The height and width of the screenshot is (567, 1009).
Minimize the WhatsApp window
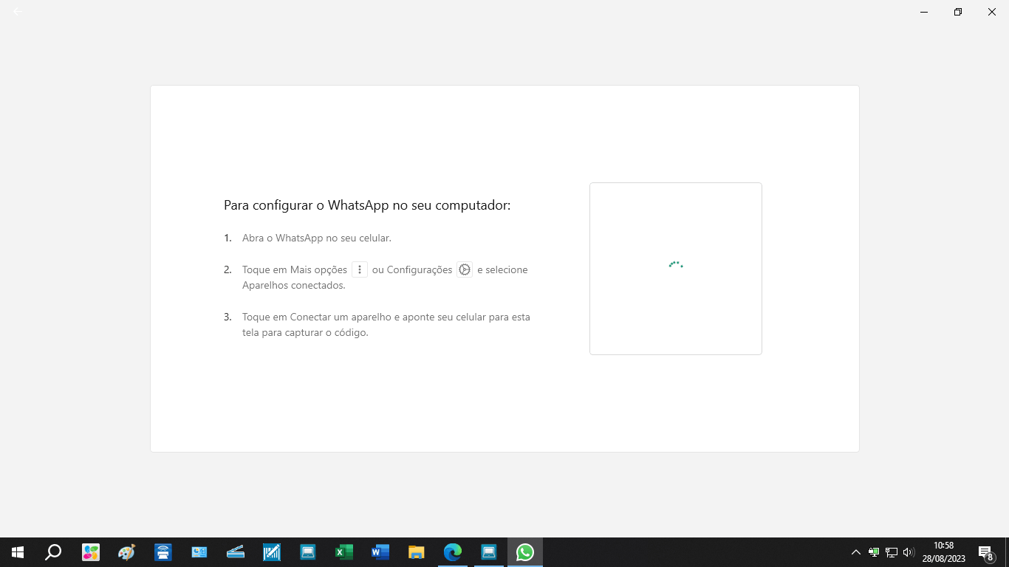924,12
